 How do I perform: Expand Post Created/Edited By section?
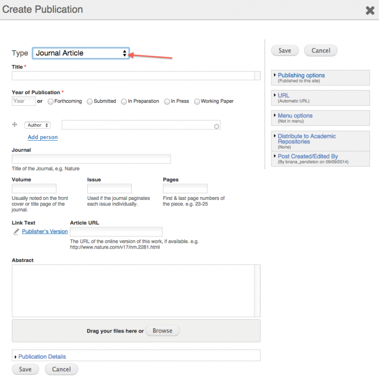[307, 156]
